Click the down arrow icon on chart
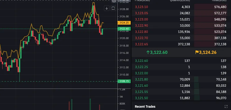The height and width of the screenshot is (110, 231). pyautogui.click(x=107, y=8)
